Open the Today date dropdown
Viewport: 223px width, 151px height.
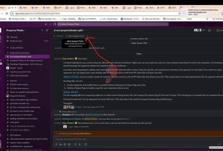(140, 54)
